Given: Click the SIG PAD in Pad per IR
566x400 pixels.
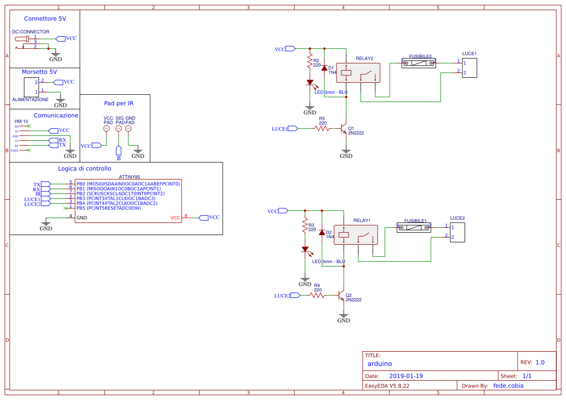Looking at the screenshot, I should click(119, 128).
